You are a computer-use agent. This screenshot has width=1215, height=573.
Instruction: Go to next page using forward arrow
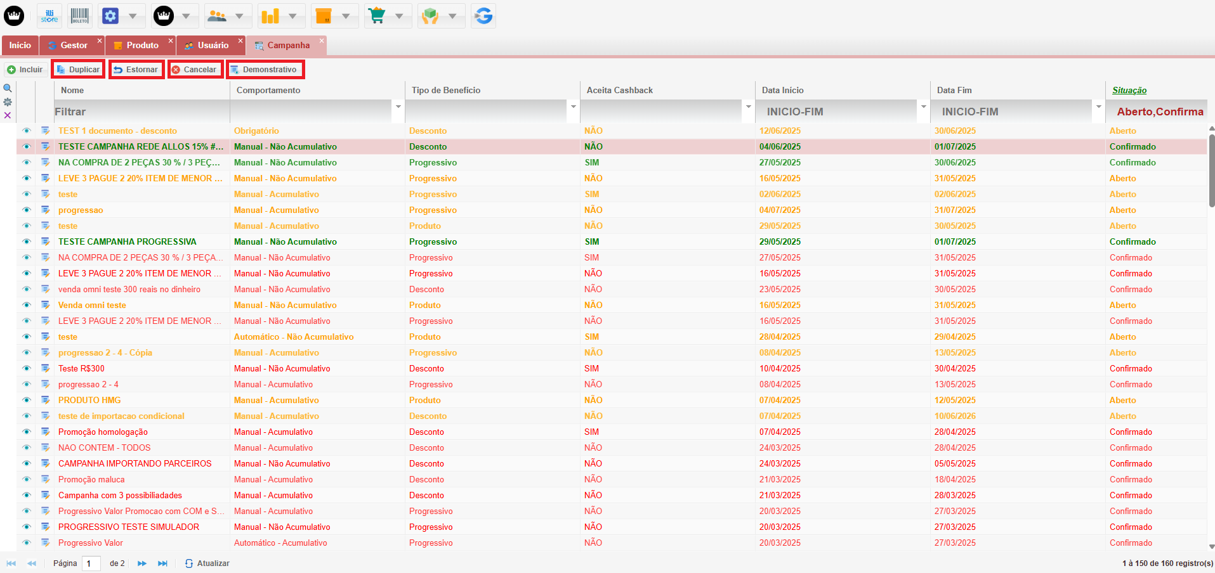pyautogui.click(x=142, y=563)
